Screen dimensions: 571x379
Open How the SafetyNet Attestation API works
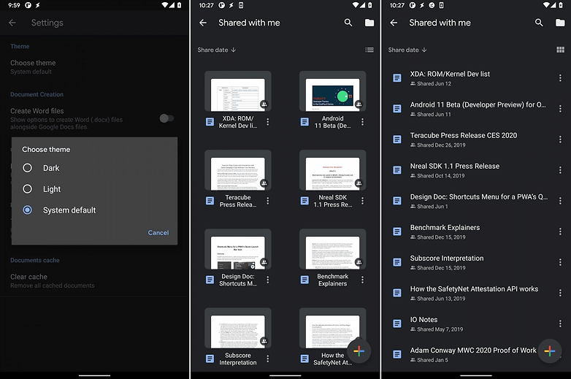(476, 293)
